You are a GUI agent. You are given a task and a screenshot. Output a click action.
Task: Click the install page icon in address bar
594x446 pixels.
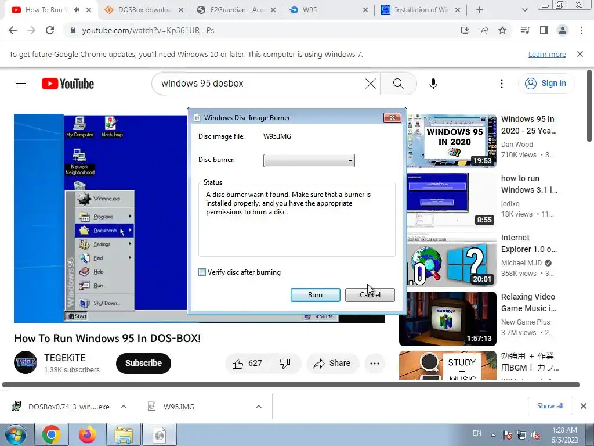click(x=465, y=30)
